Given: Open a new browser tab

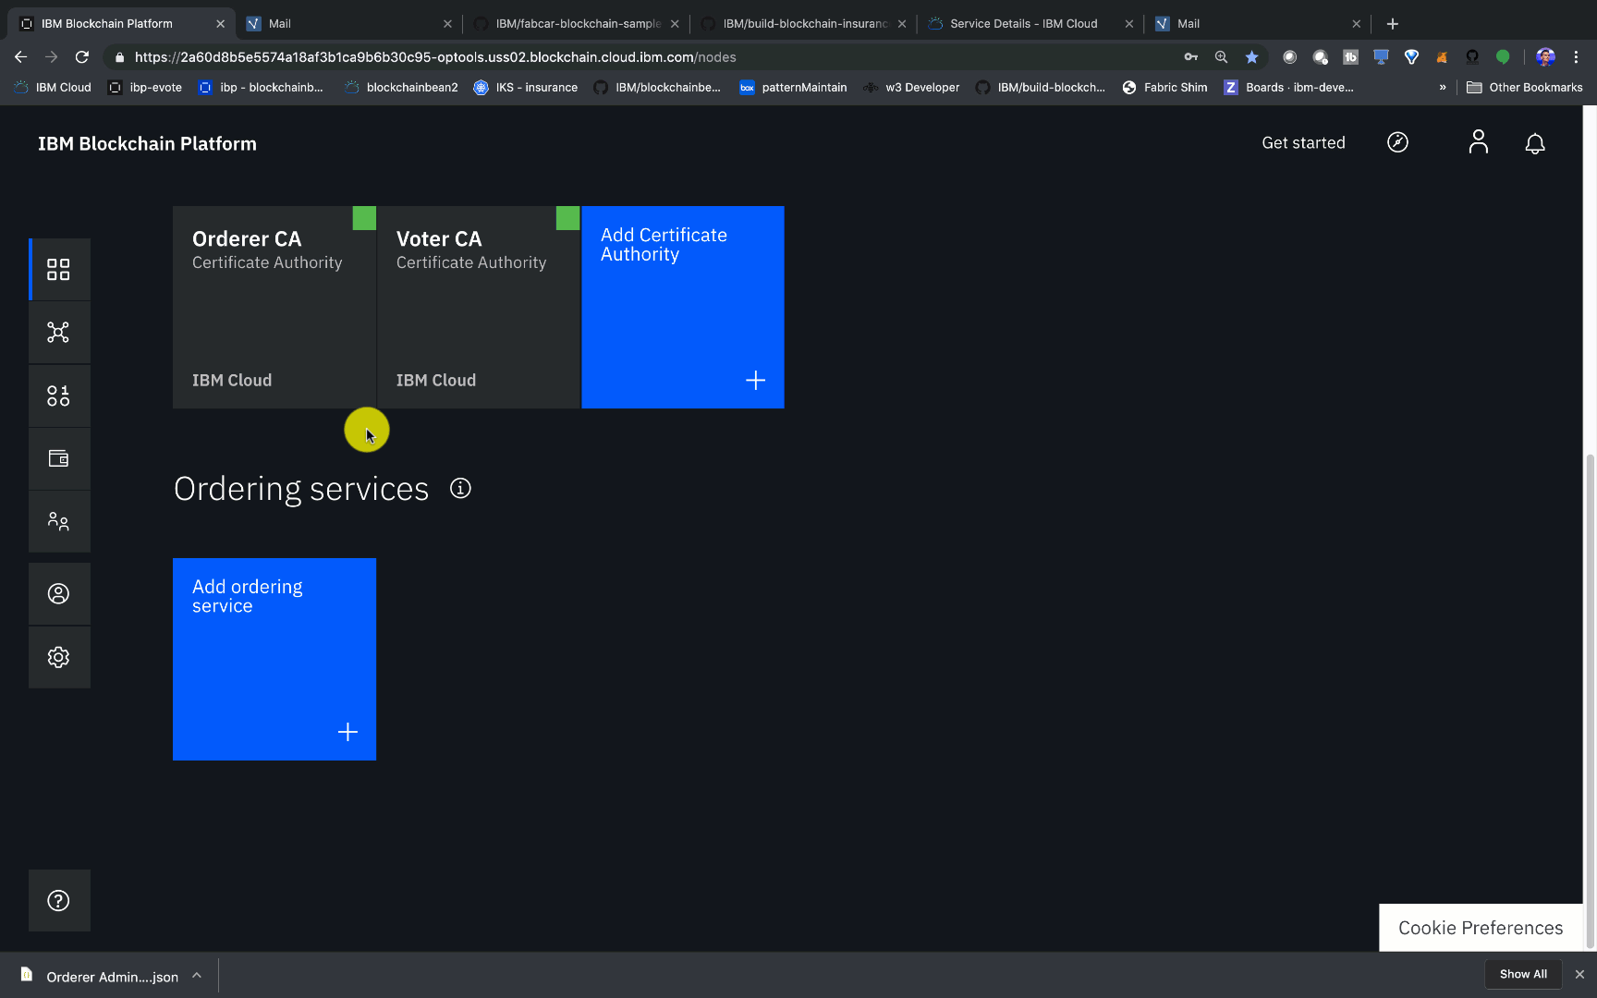Looking at the screenshot, I should [x=1393, y=24].
